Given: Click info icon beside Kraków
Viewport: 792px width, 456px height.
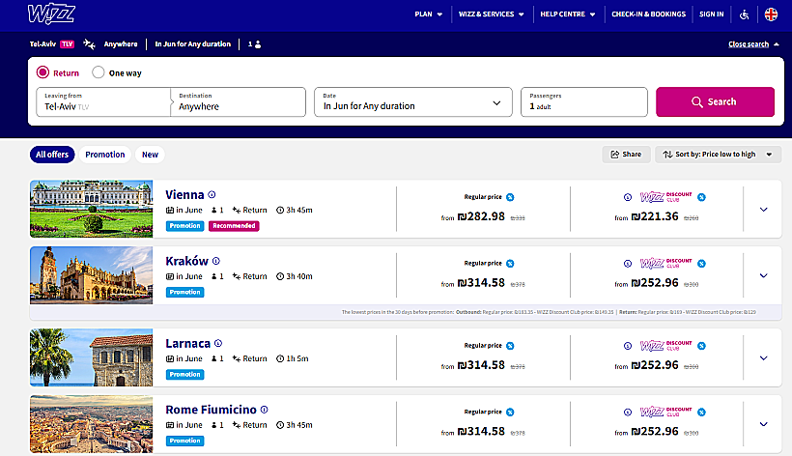Looking at the screenshot, I should (216, 261).
